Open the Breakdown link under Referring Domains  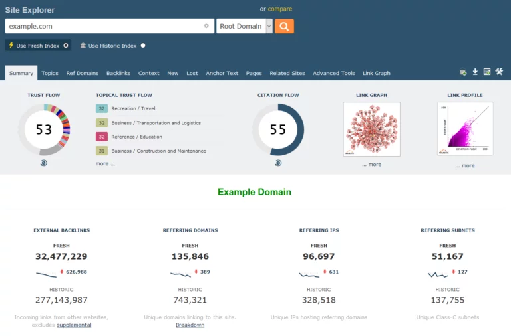[190, 325]
